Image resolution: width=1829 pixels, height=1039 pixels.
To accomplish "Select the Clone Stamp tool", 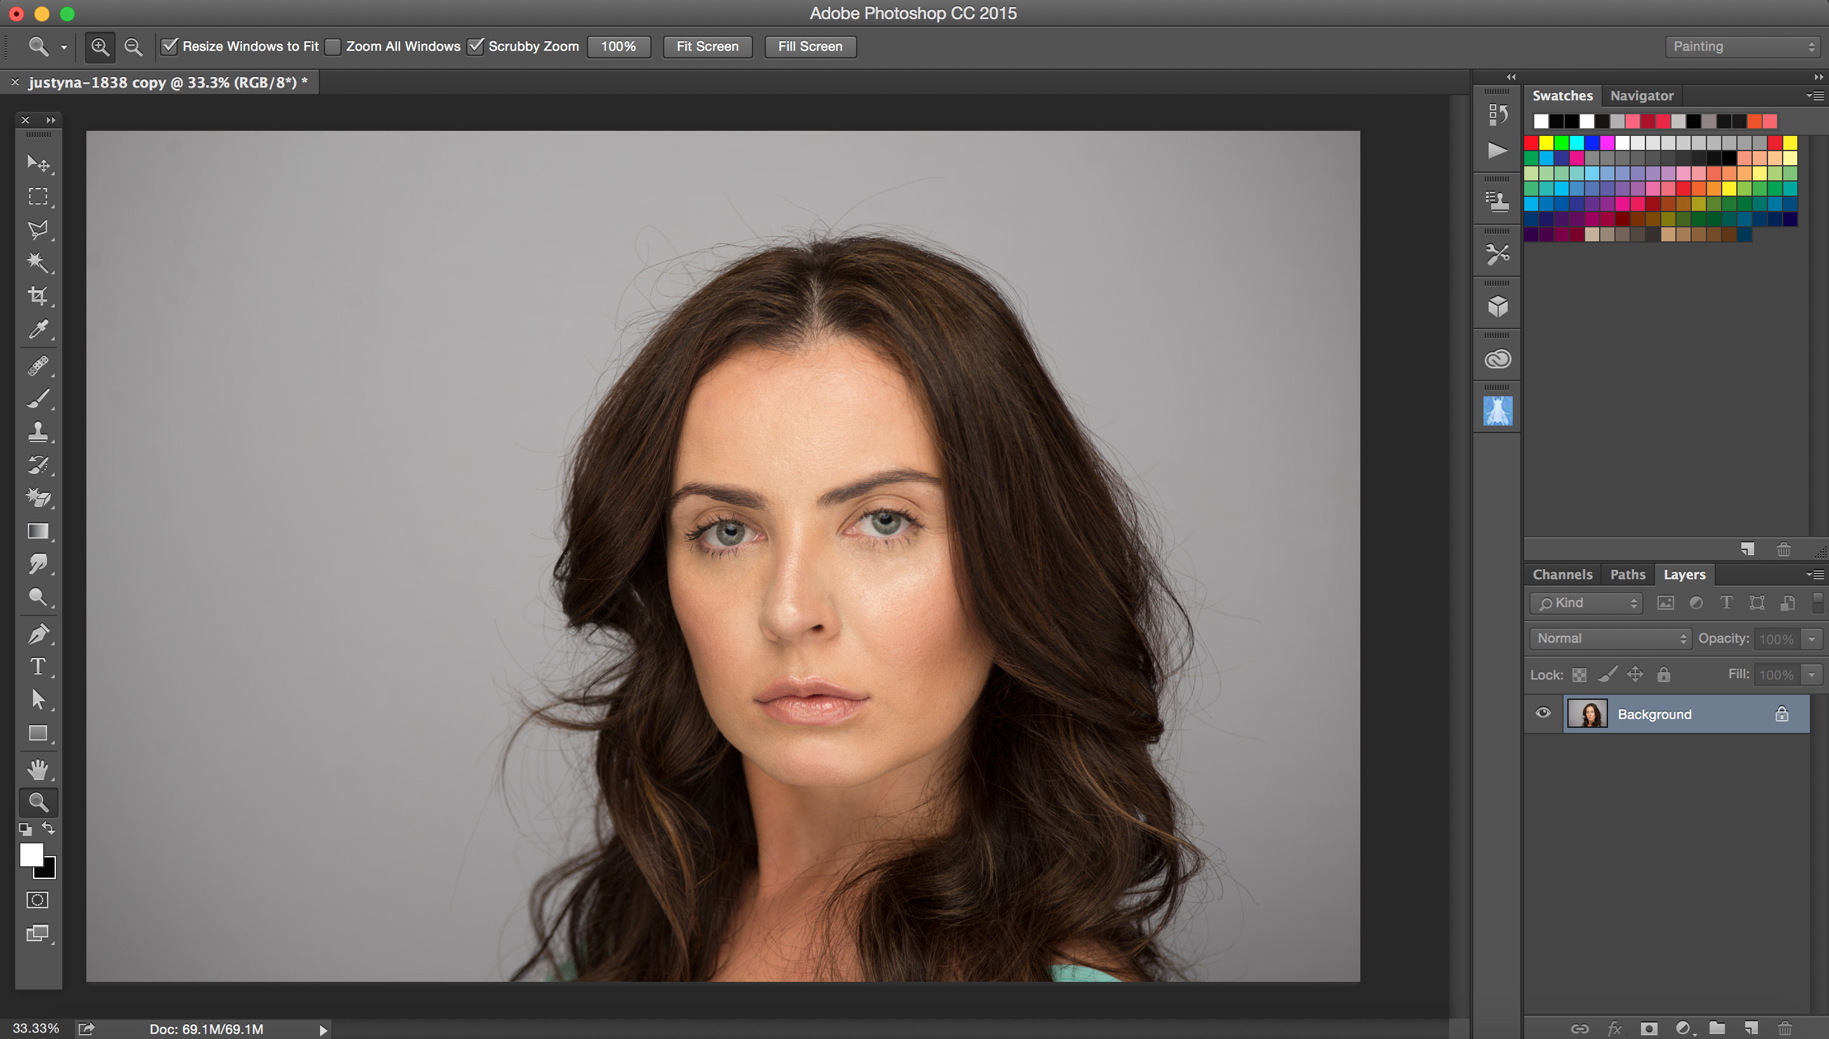I will point(36,432).
